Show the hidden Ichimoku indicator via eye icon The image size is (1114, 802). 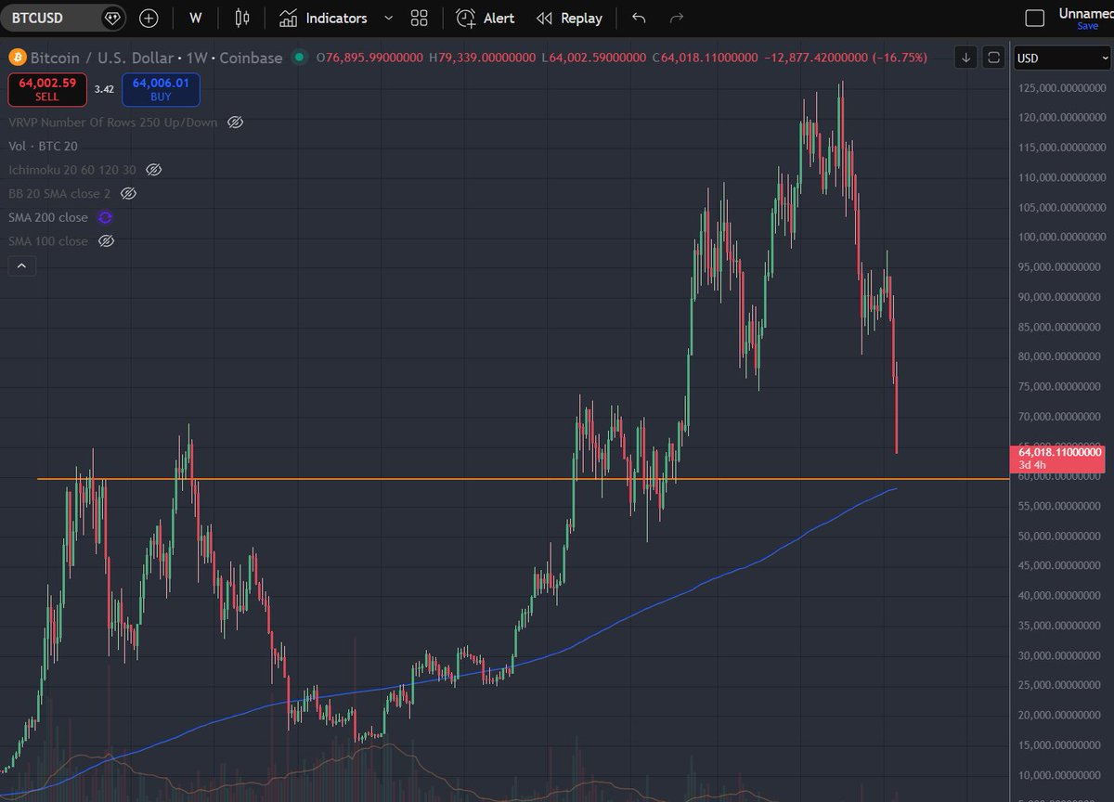tap(154, 170)
